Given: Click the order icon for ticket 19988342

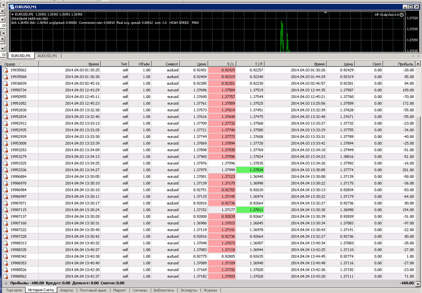Looking at the screenshot, I should tap(5, 257).
